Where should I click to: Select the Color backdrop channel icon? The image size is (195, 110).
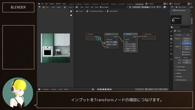[145, 7]
